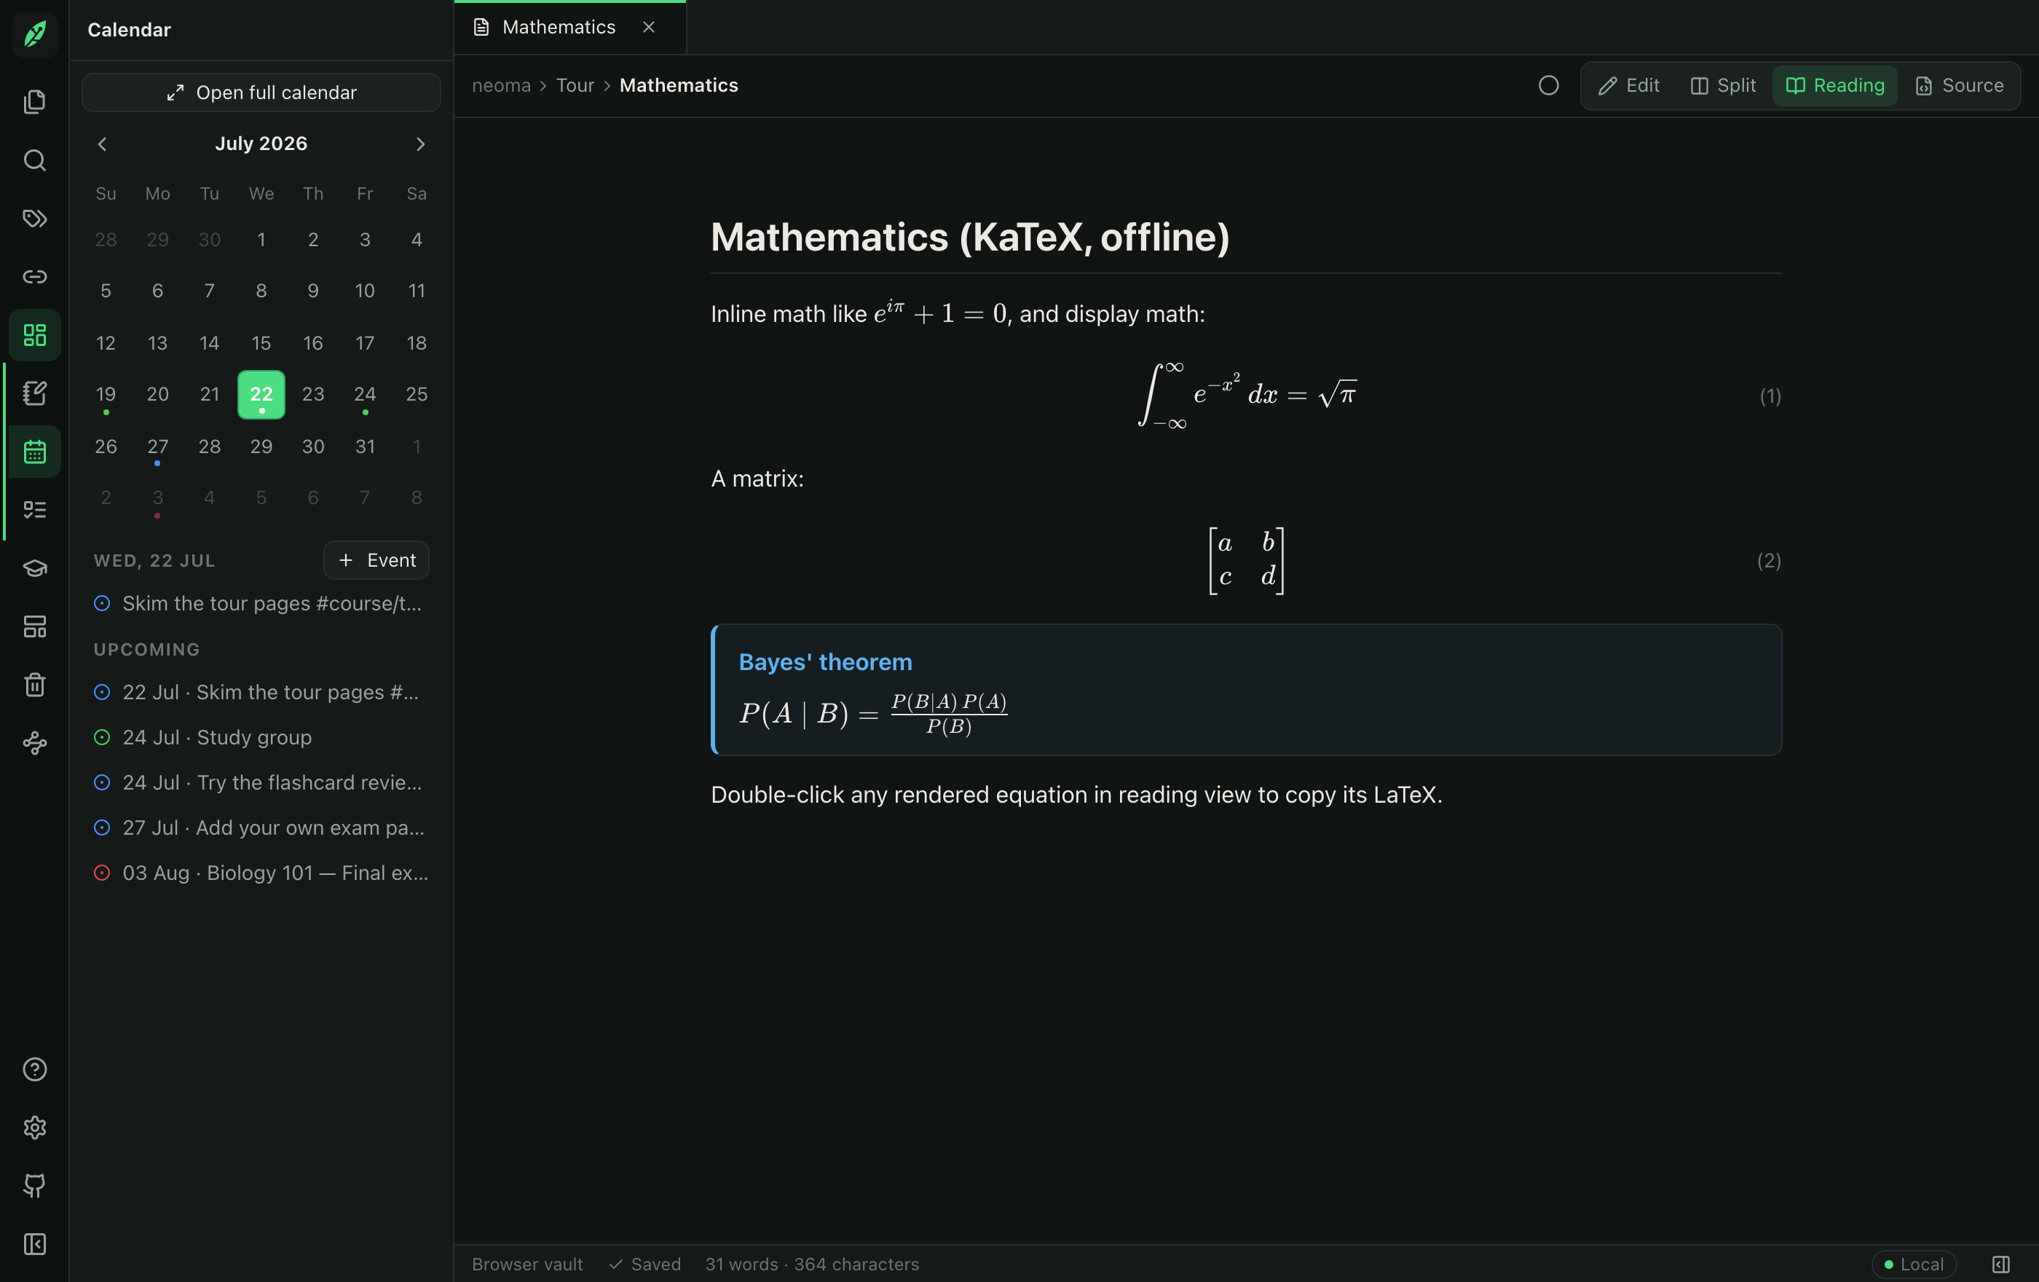The image size is (2039, 1282).
Task: Click 'Saved' status in status bar
Action: (645, 1265)
